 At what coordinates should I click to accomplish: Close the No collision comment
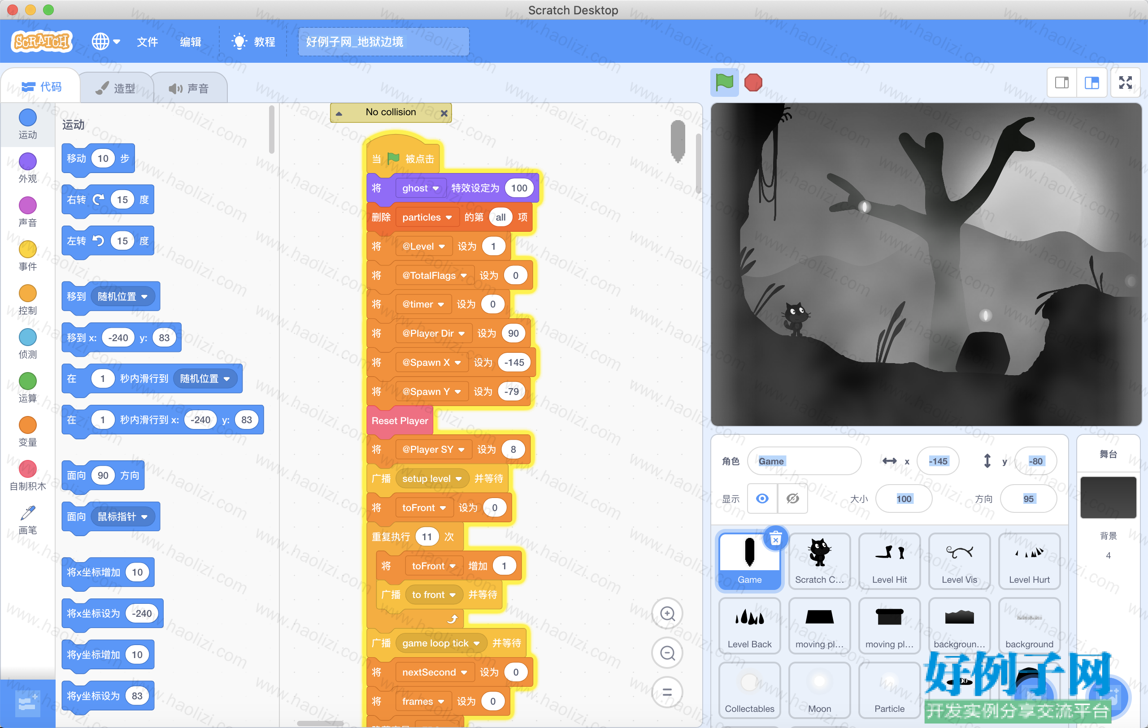pos(444,113)
